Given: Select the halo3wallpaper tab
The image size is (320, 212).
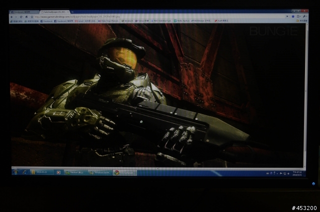Looking at the screenshot, I should [x=54, y=12].
